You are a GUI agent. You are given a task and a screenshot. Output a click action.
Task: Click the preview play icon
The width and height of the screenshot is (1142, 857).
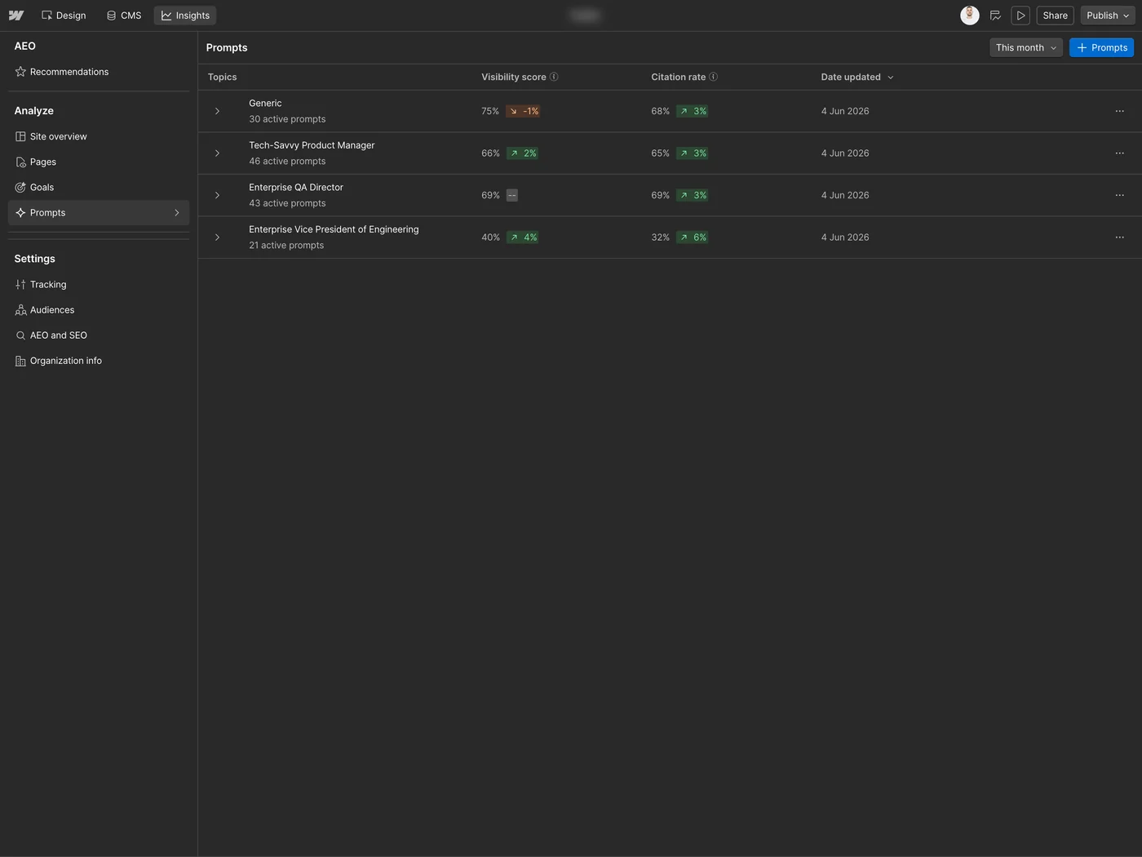[1020, 16]
